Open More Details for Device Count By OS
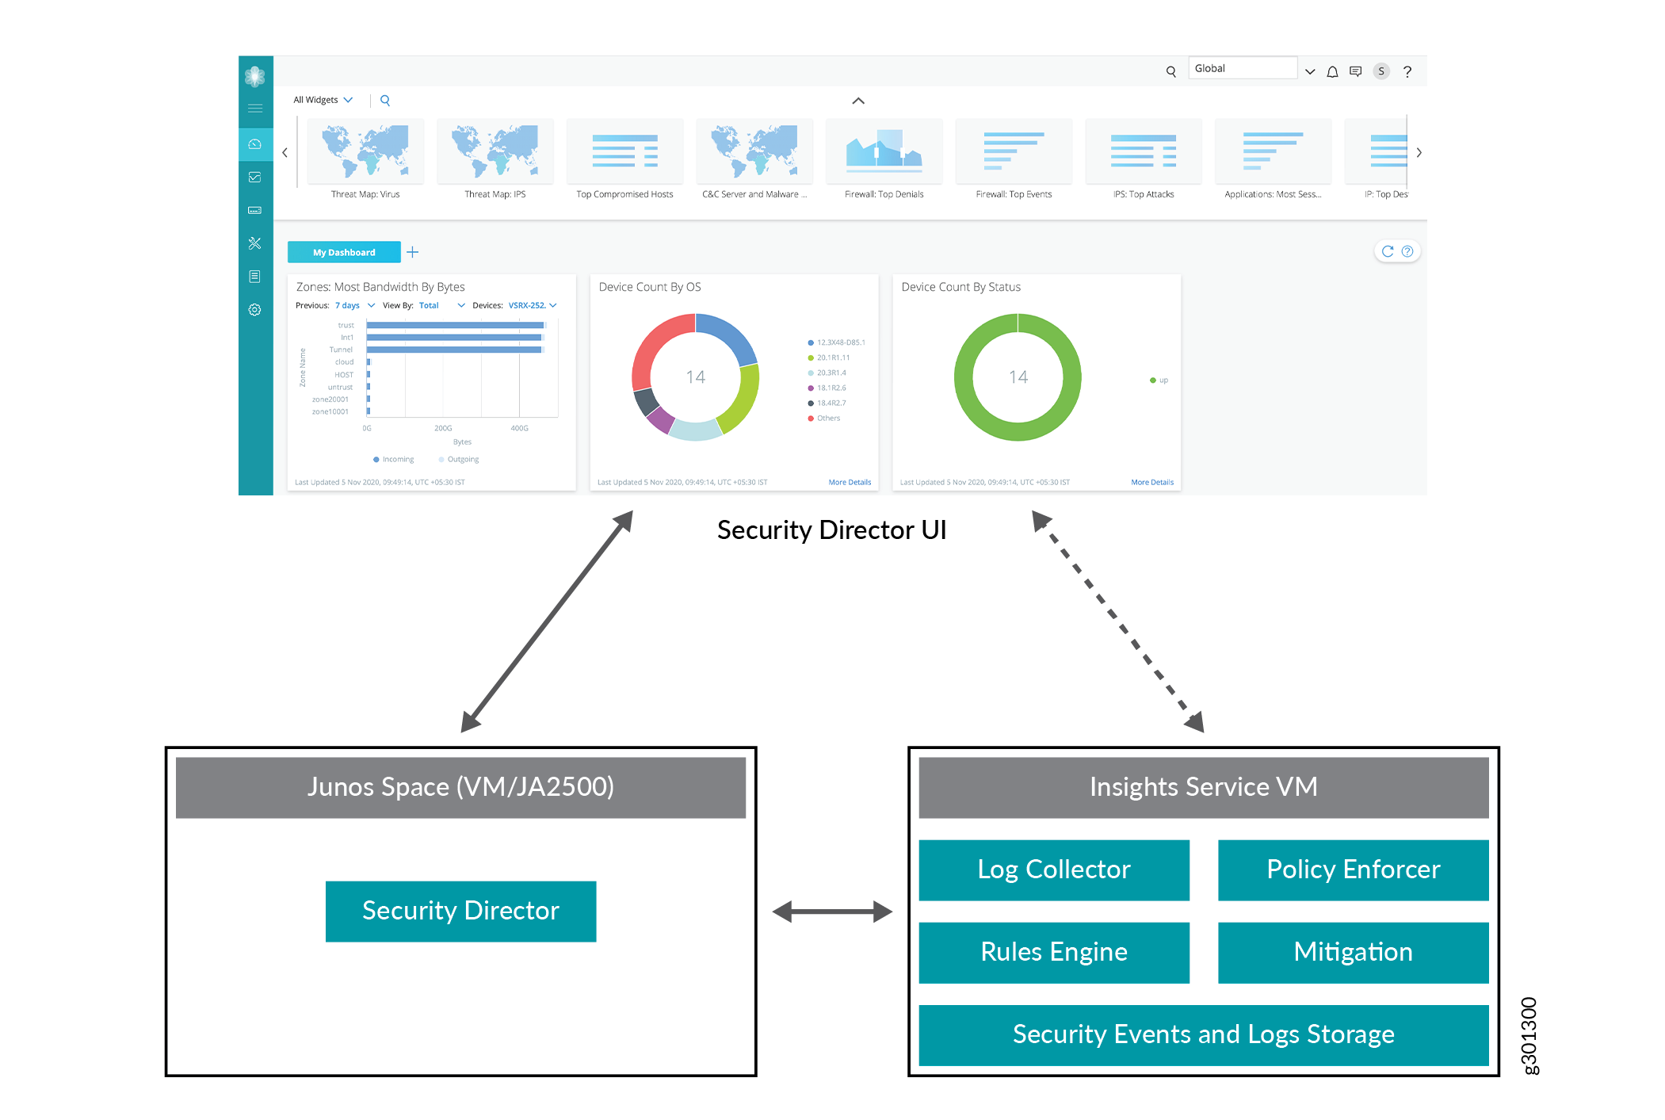Image resolution: width=1665 pixels, height=1120 pixels. click(850, 483)
